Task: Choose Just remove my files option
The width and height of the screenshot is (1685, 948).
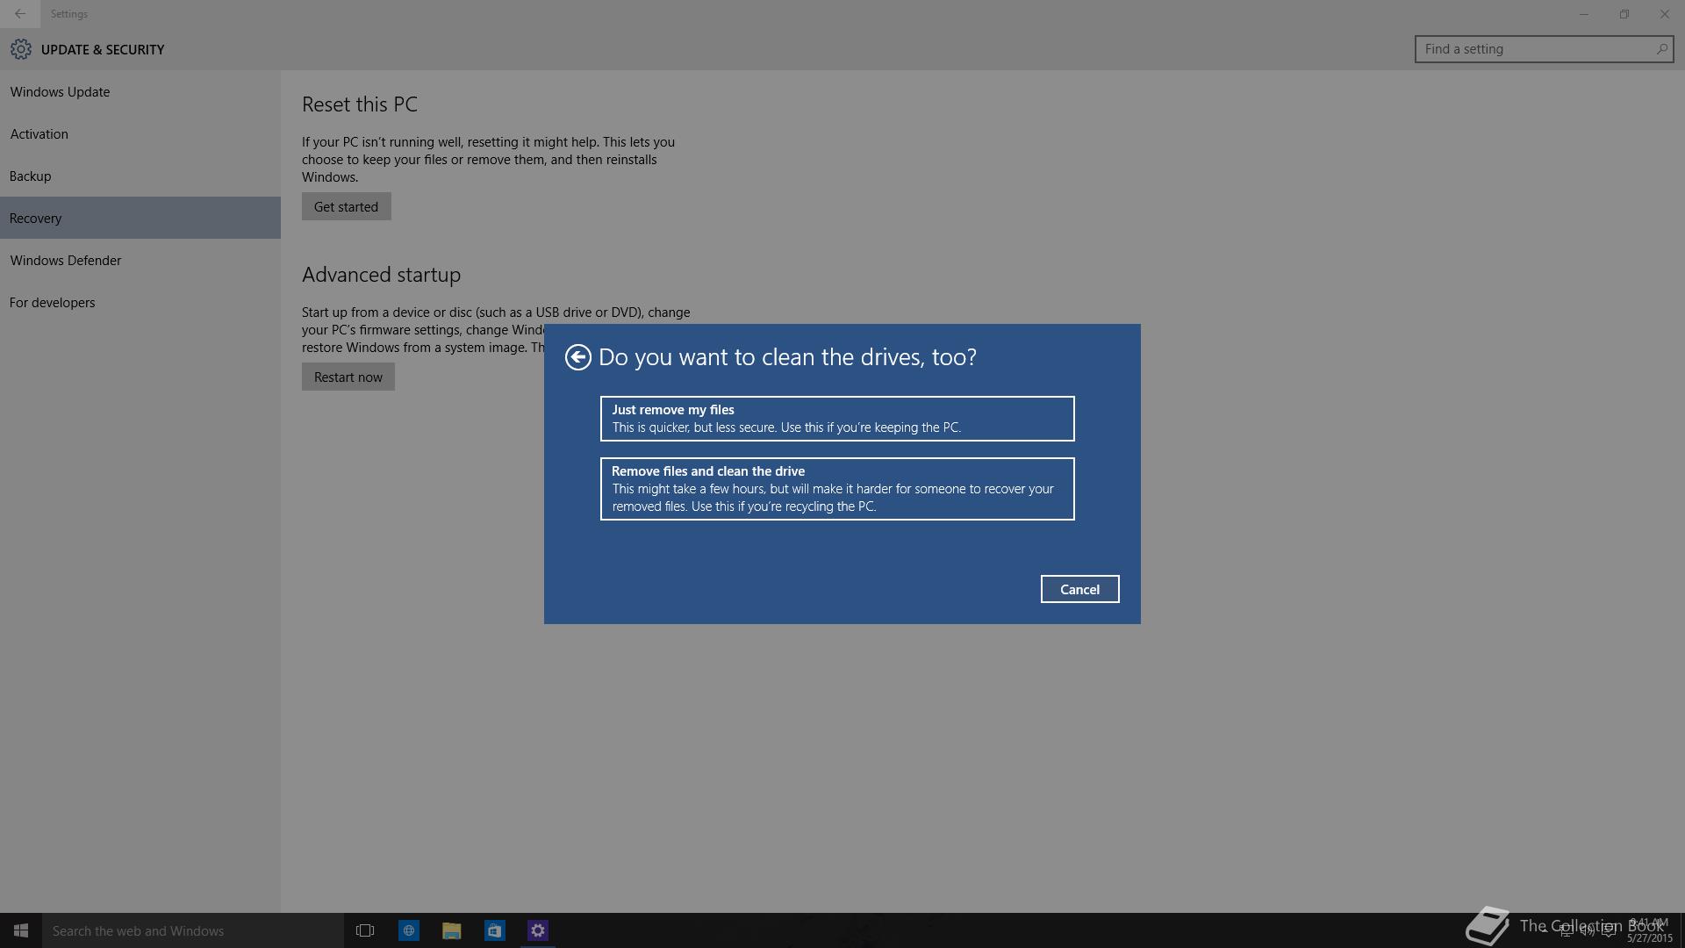Action: coord(837,419)
